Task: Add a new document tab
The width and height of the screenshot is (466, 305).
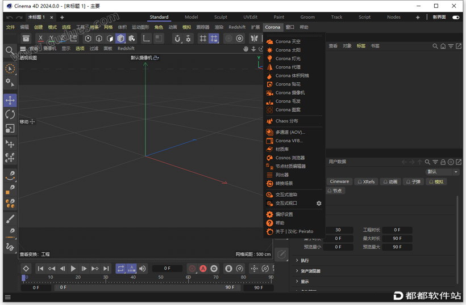Action: coord(62,18)
